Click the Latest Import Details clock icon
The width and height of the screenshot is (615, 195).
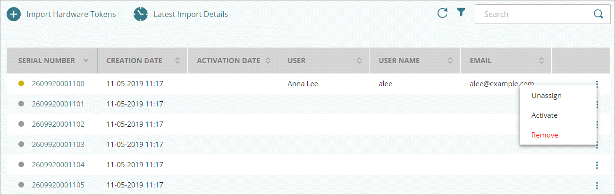141,15
